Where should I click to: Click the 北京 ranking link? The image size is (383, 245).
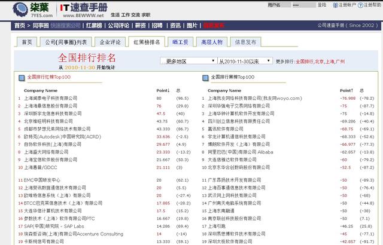coord(319,62)
